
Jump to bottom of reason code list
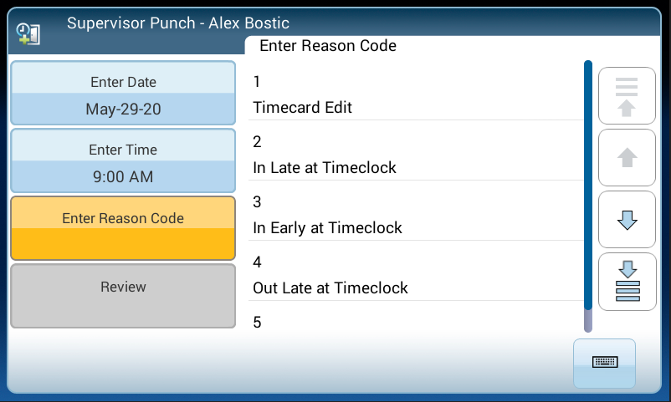627,282
